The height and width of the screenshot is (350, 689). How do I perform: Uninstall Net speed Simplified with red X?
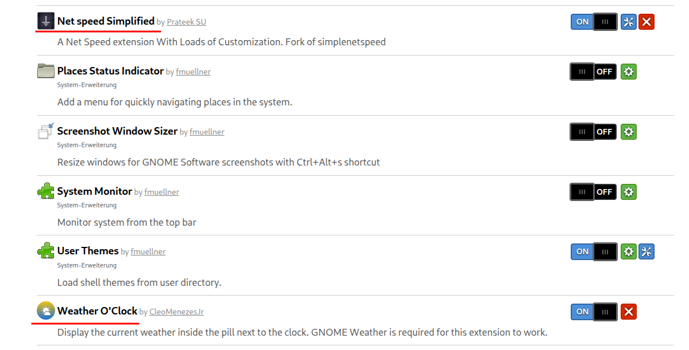click(x=647, y=22)
